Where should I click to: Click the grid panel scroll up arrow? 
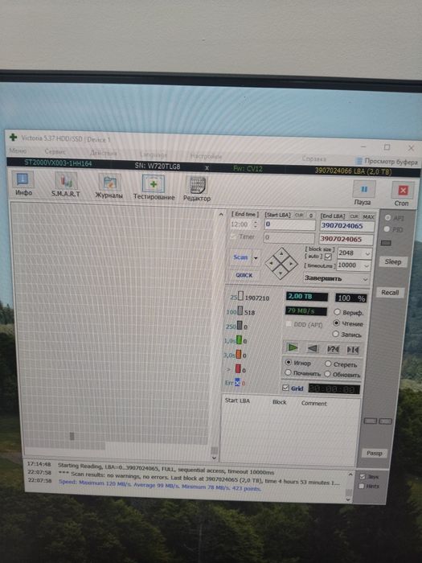[221, 214]
